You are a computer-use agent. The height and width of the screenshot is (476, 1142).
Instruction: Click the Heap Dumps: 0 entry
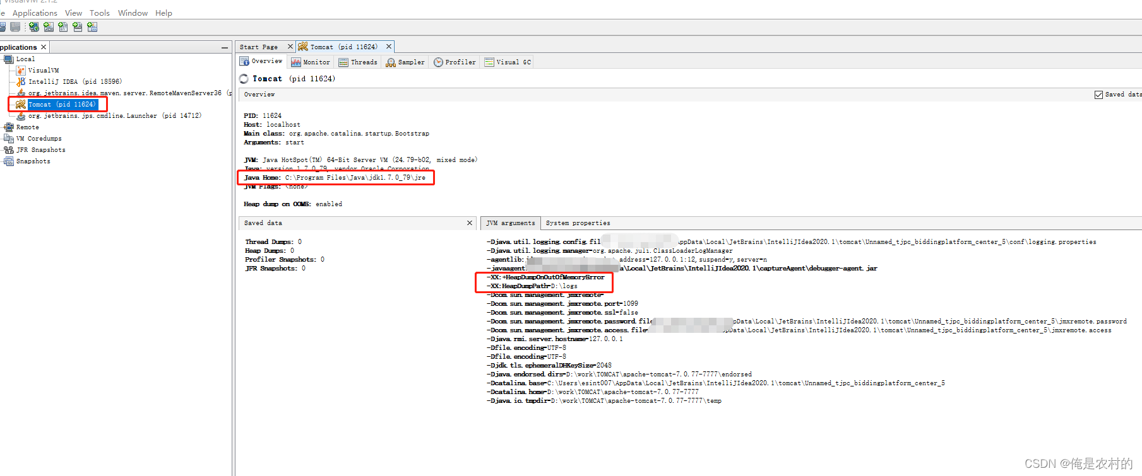pyautogui.click(x=270, y=251)
